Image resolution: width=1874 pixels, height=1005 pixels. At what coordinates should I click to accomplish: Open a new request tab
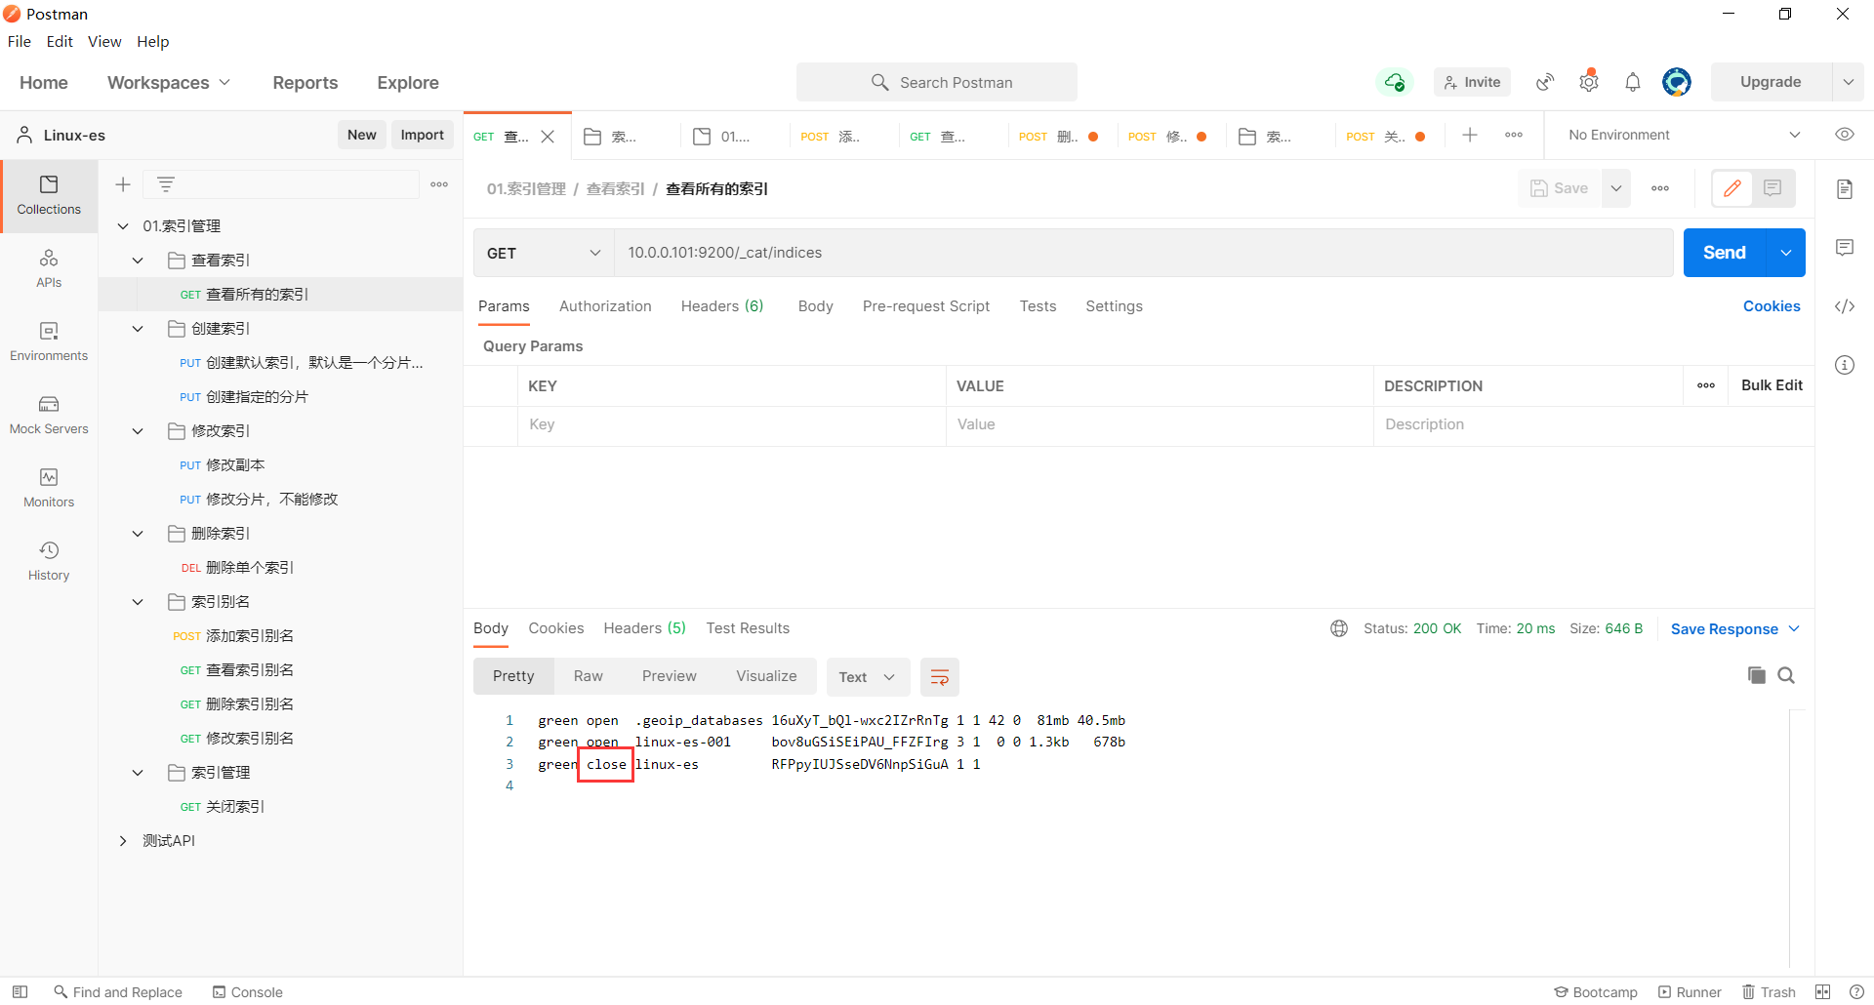[x=1470, y=136]
